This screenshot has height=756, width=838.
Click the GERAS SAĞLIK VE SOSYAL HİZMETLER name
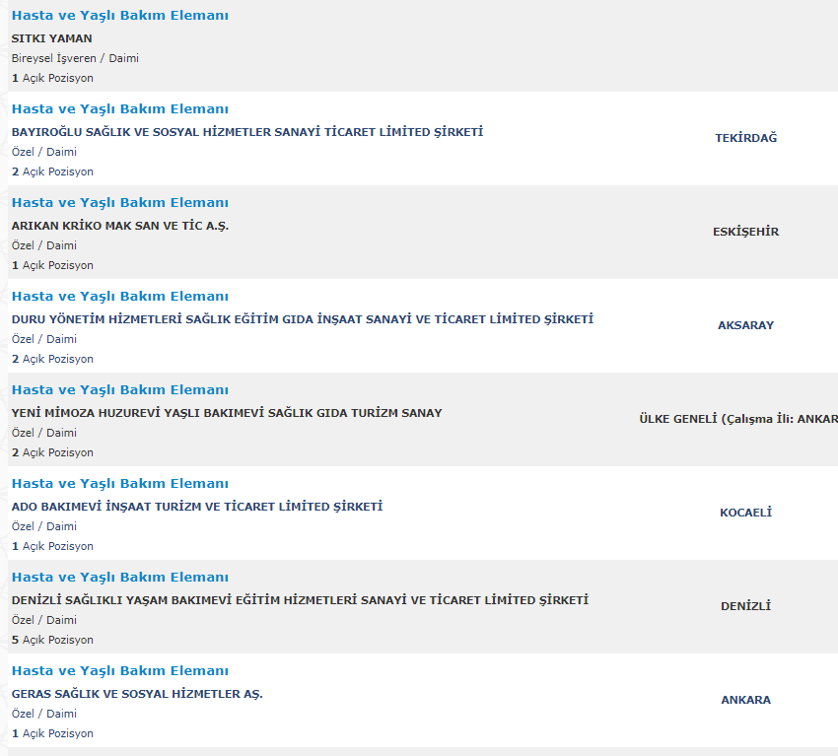[x=137, y=694]
